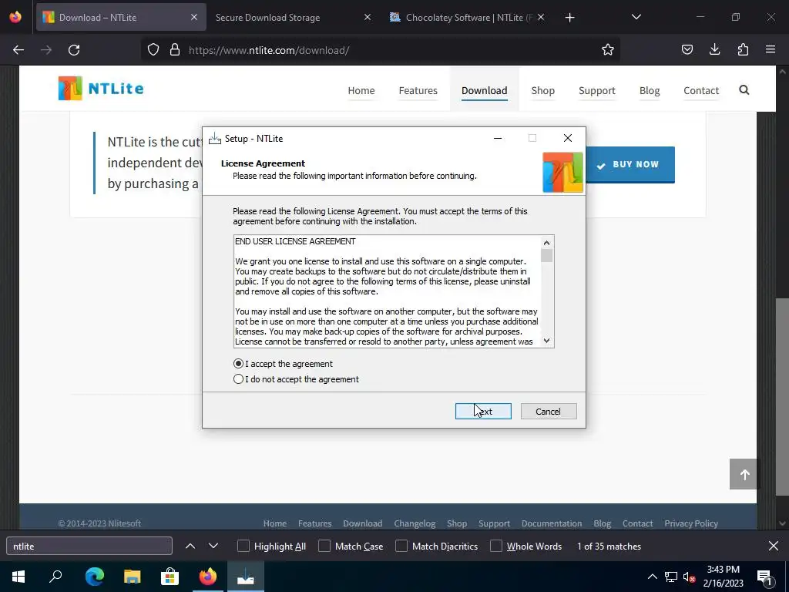Click the license text scrollbar thumb
Screen dimensions: 789x592
547,255
